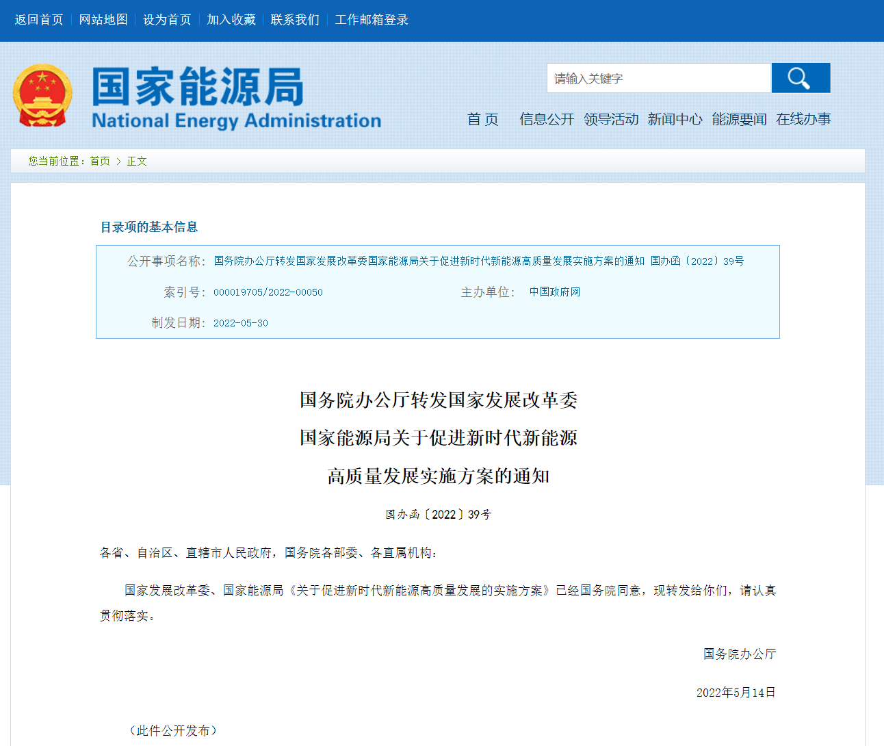
Task: Click the magnifier search icon button
Action: 801,78
